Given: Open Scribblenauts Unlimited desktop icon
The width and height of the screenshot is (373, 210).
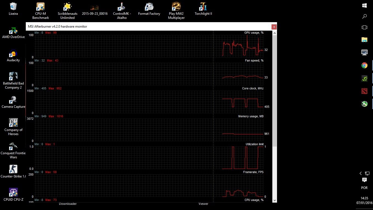Looking at the screenshot, I should click(67, 11).
